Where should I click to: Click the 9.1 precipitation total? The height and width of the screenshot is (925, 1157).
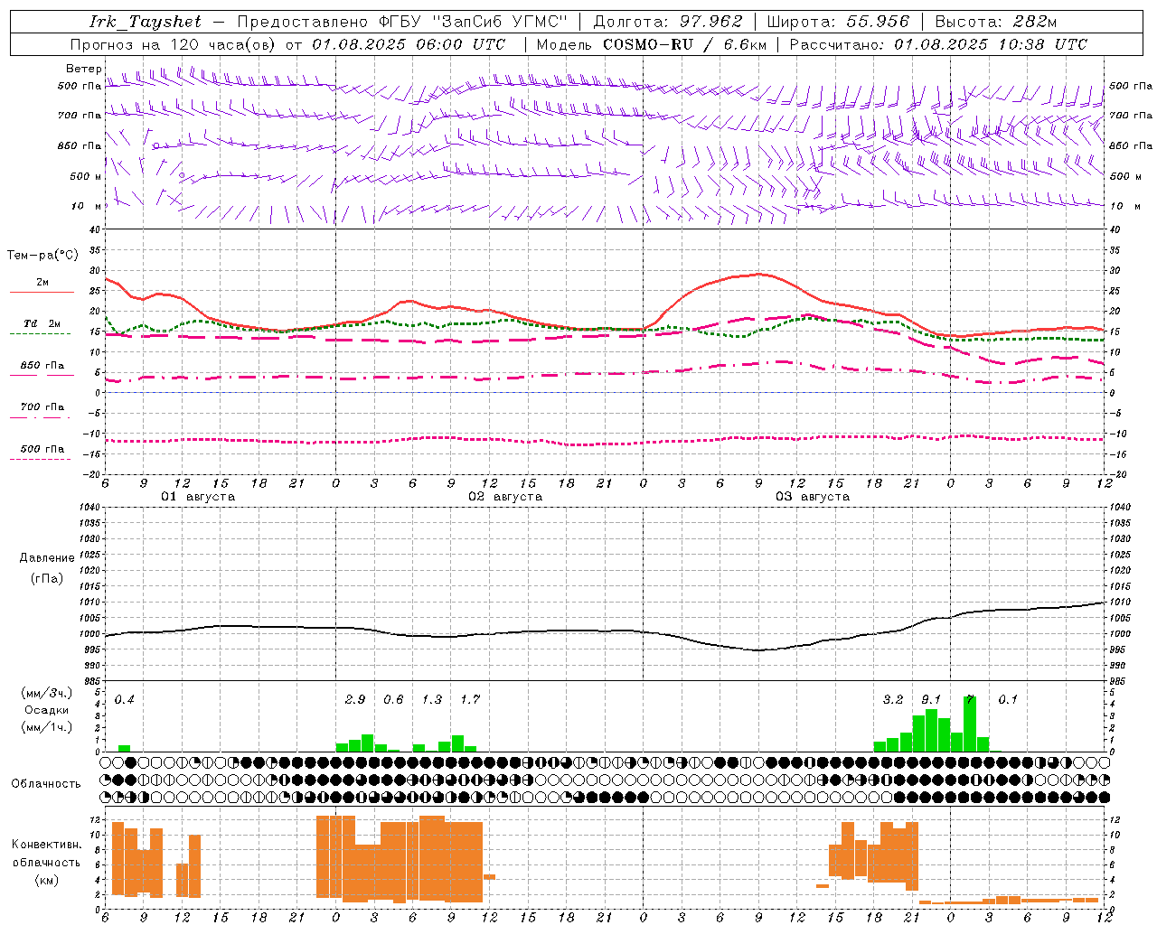(931, 699)
